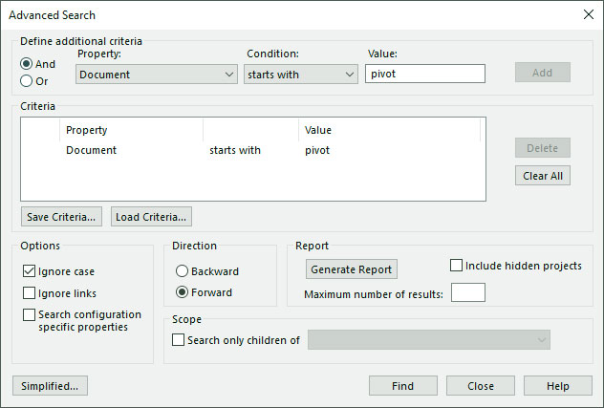Click the Maximum number of results field
Viewport: 604px width, 408px height.
pyautogui.click(x=468, y=292)
